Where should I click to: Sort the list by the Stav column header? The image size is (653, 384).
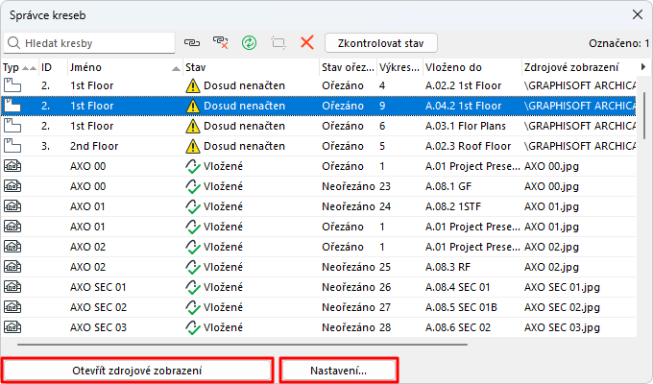(x=250, y=68)
